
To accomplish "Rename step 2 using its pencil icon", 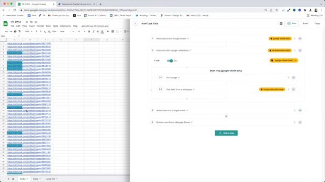I will 190,51.
